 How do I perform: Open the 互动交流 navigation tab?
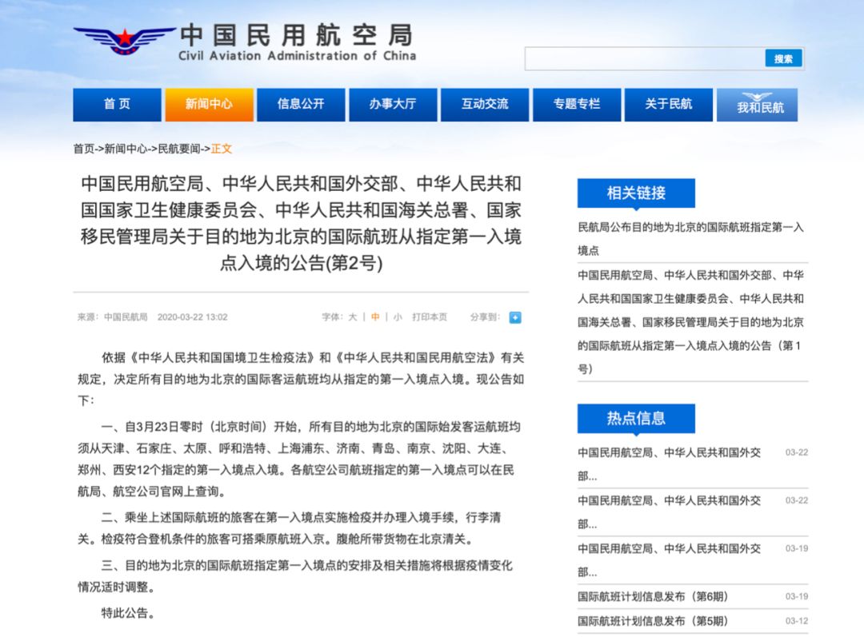click(485, 105)
